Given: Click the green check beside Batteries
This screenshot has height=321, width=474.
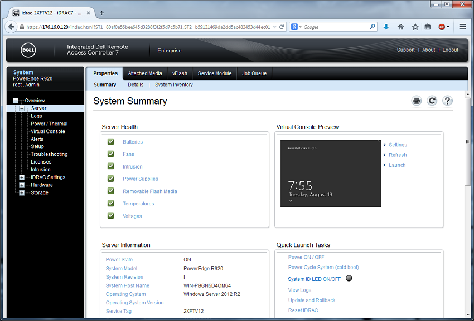Looking at the screenshot, I should click(x=111, y=142).
